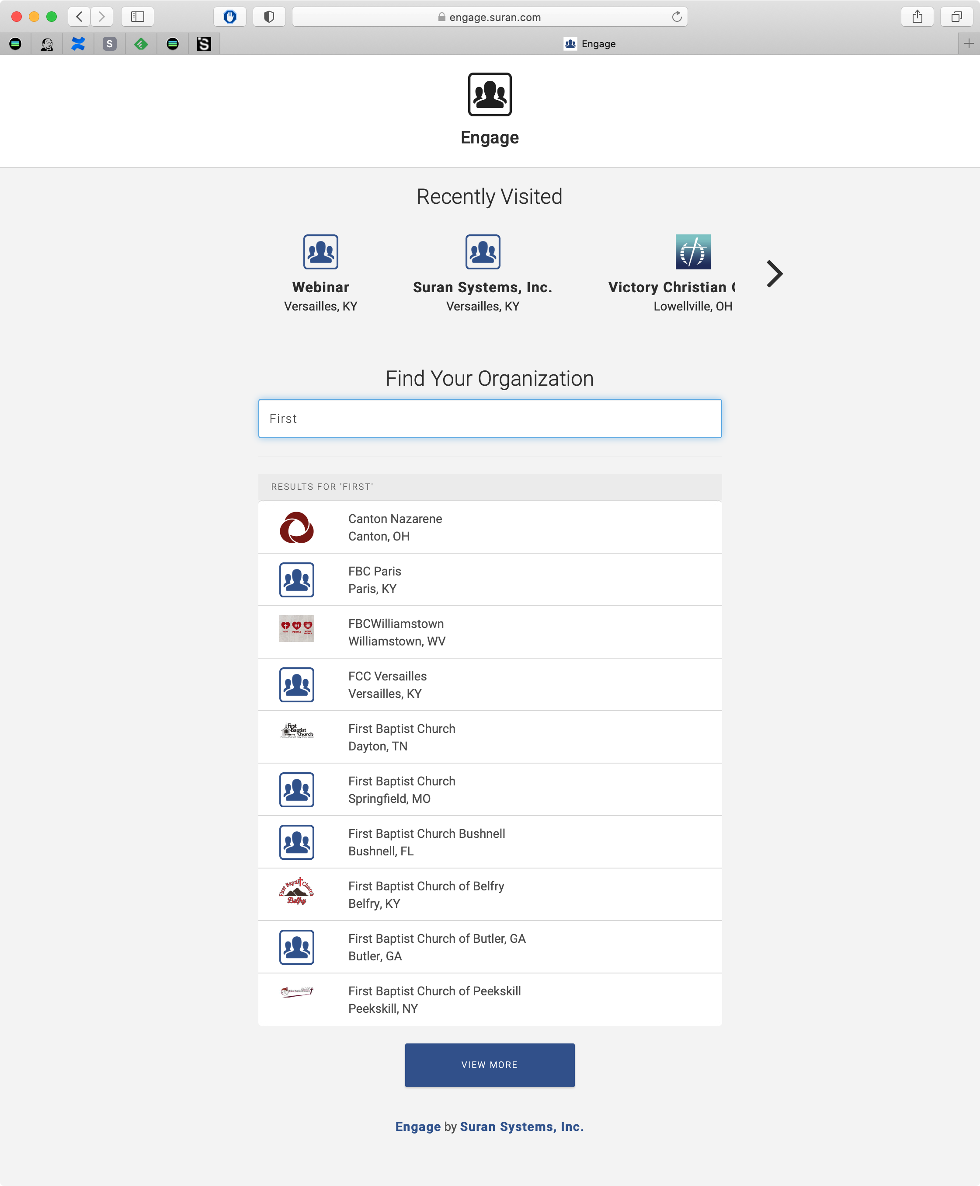Click the Engage logo at page top
This screenshot has width=980, height=1186.
click(490, 94)
